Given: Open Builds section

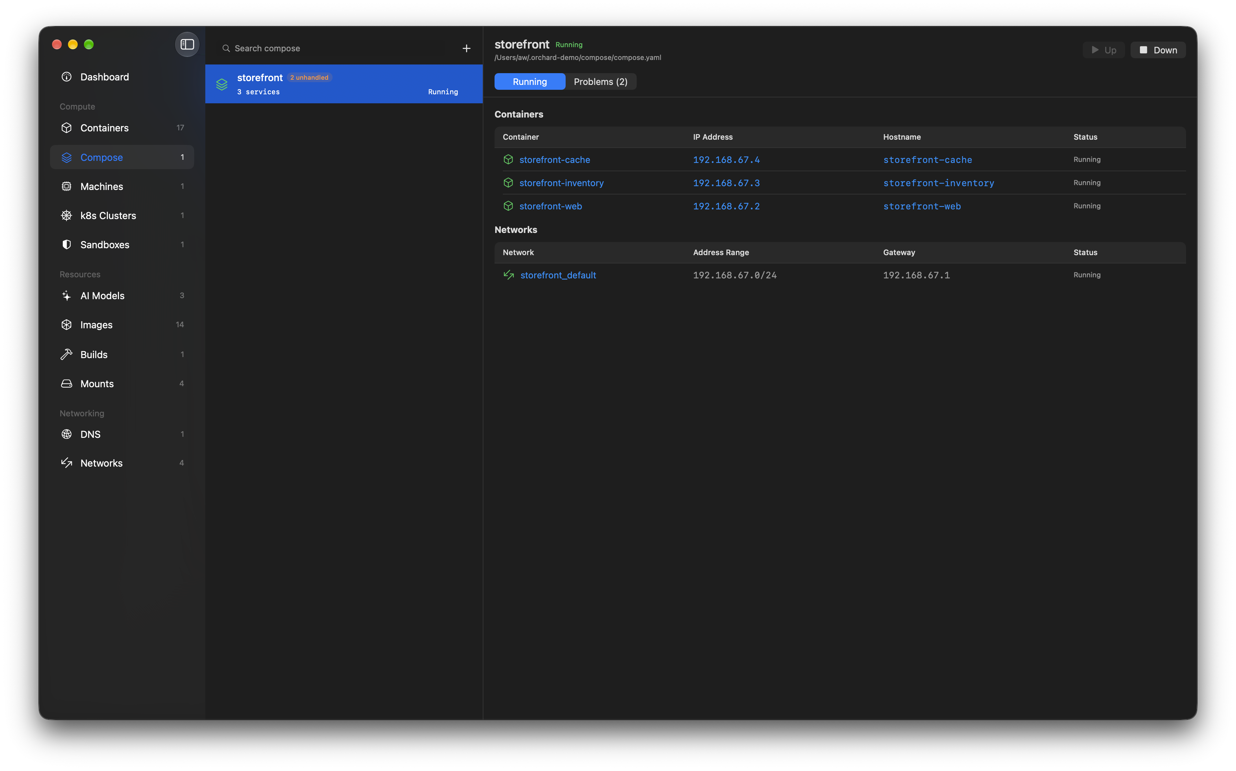Looking at the screenshot, I should click(122, 354).
